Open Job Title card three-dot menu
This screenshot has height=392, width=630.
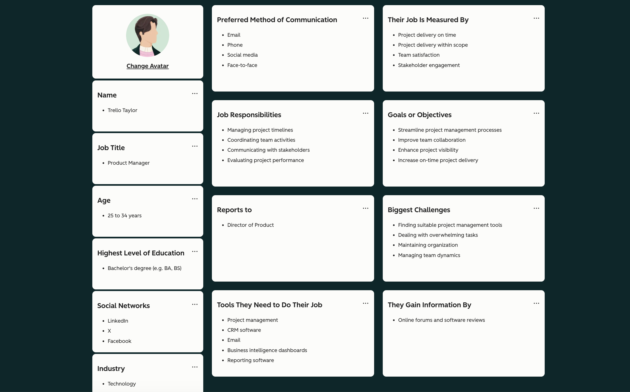pyautogui.click(x=195, y=146)
